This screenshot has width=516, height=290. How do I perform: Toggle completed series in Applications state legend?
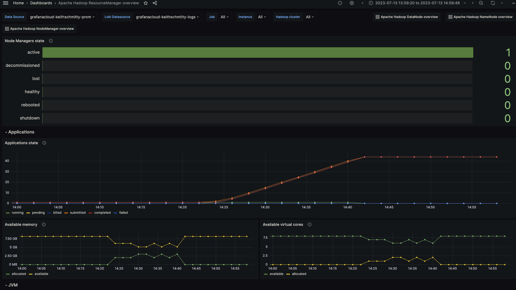point(102,213)
